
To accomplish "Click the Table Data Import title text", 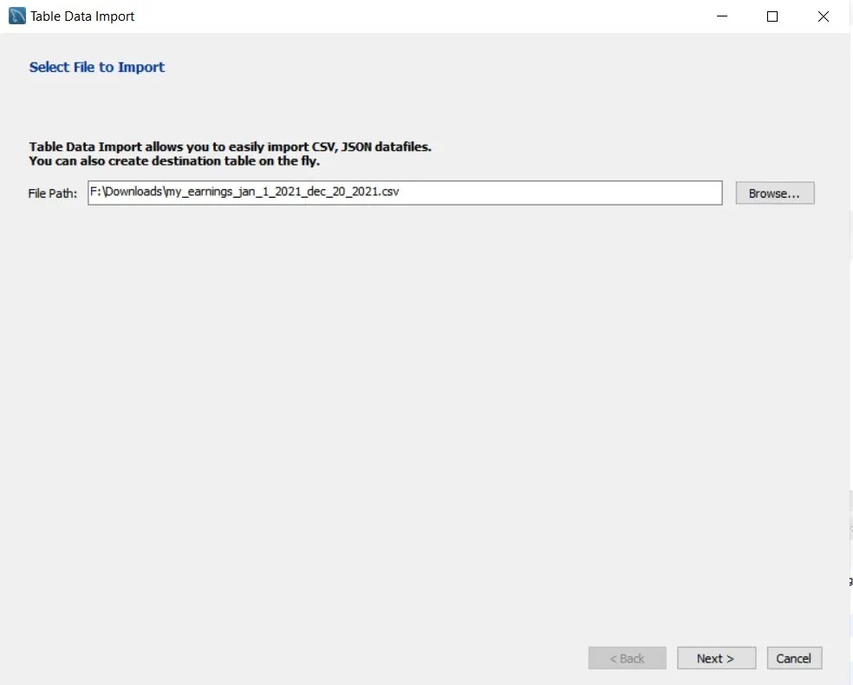I will 83,16.
